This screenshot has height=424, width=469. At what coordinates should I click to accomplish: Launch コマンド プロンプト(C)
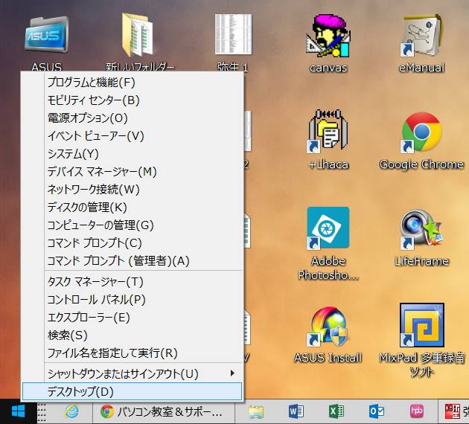132,243
